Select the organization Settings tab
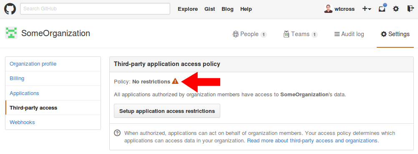 [395, 34]
